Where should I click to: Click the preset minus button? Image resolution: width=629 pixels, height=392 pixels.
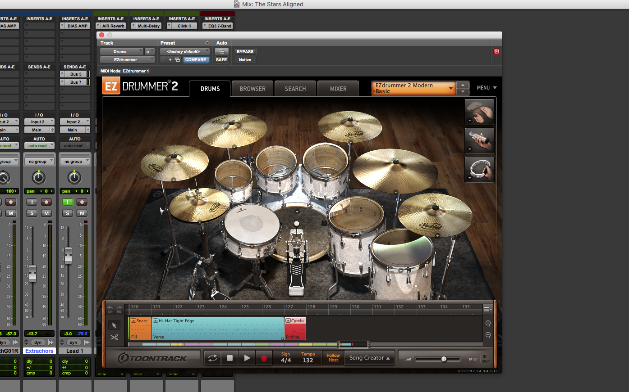pyautogui.click(x=163, y=60)
